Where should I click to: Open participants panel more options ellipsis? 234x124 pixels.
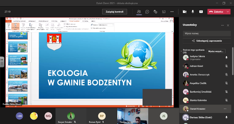[x=222, y=25]
